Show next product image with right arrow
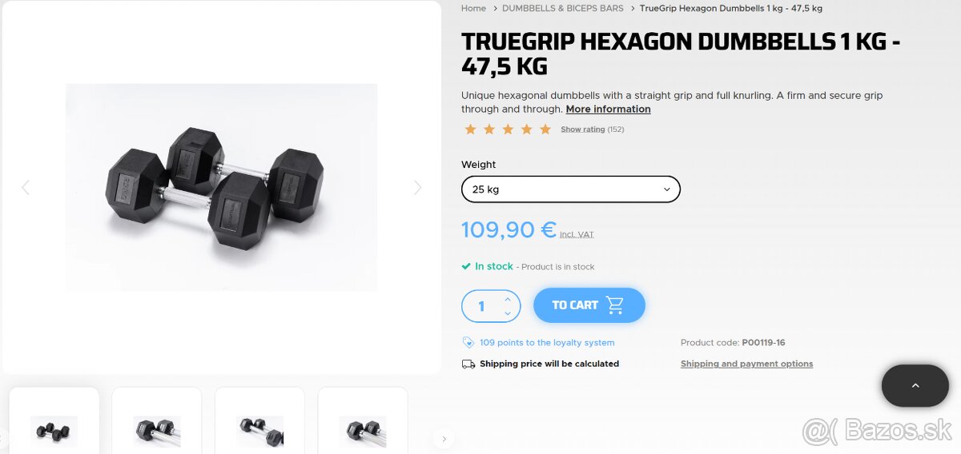Image resolution: width=961 pixels, height=454 pixels. point(417,188)
